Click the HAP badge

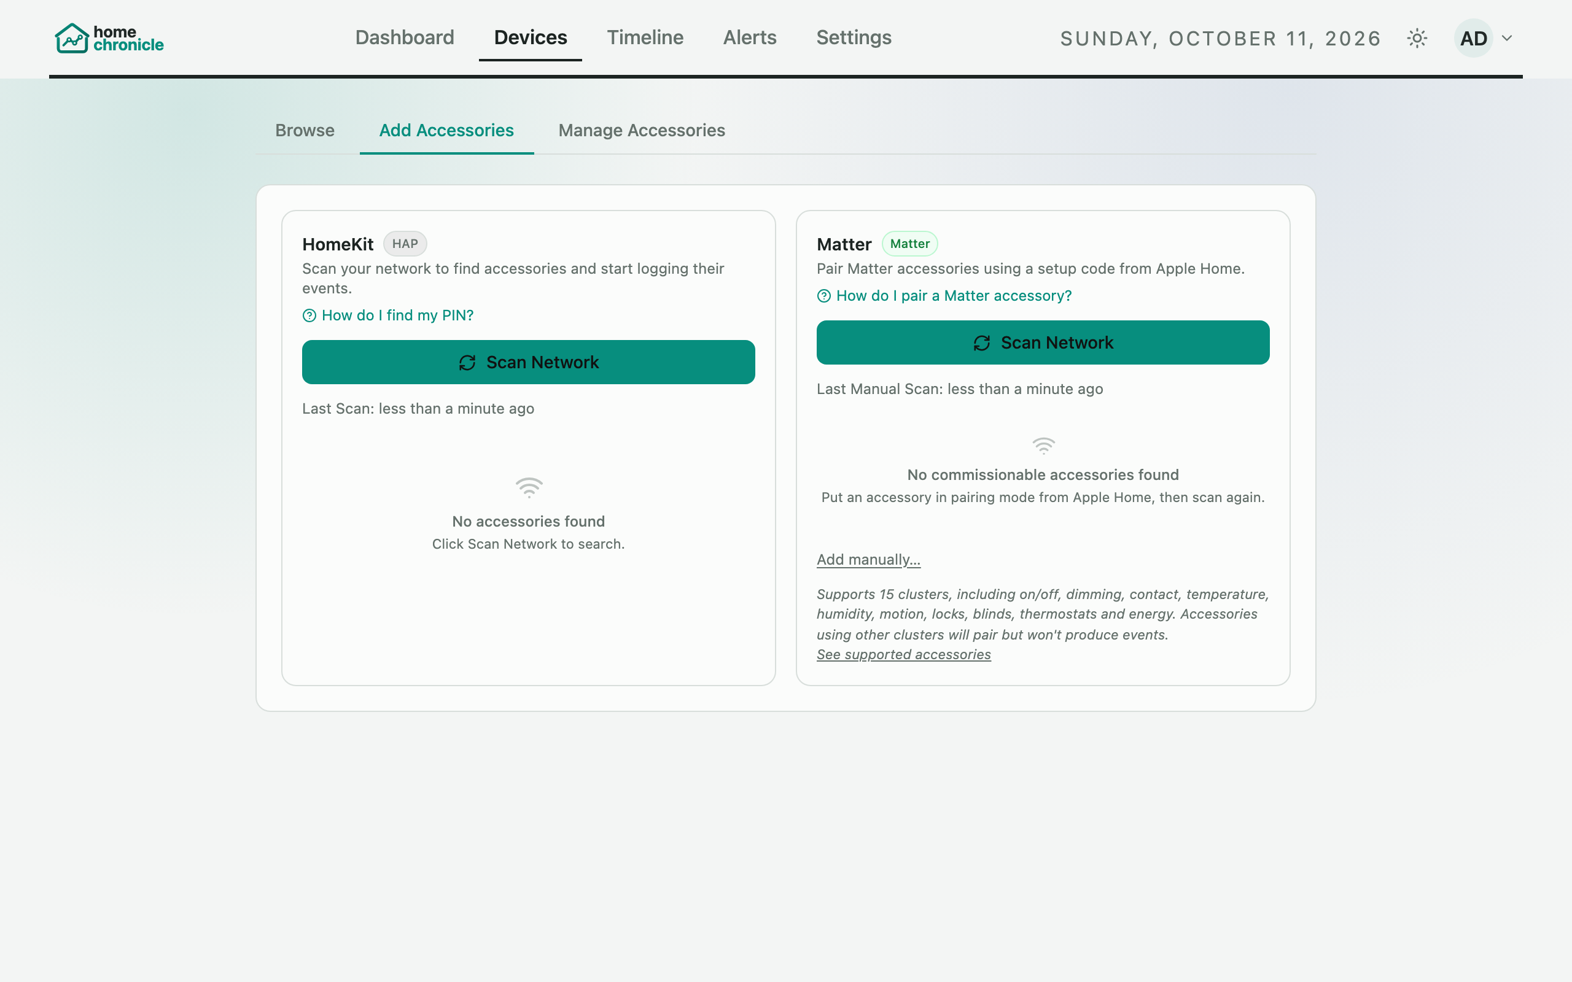click(x=405, y=244)
